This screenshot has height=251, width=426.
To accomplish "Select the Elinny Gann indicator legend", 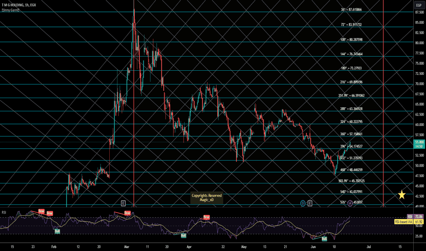I will point(11,10).
